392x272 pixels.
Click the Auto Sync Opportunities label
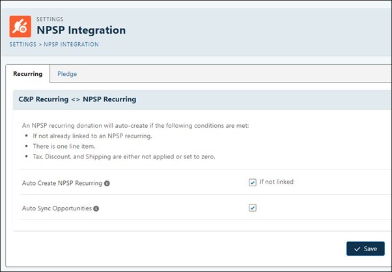click(57, 208)
